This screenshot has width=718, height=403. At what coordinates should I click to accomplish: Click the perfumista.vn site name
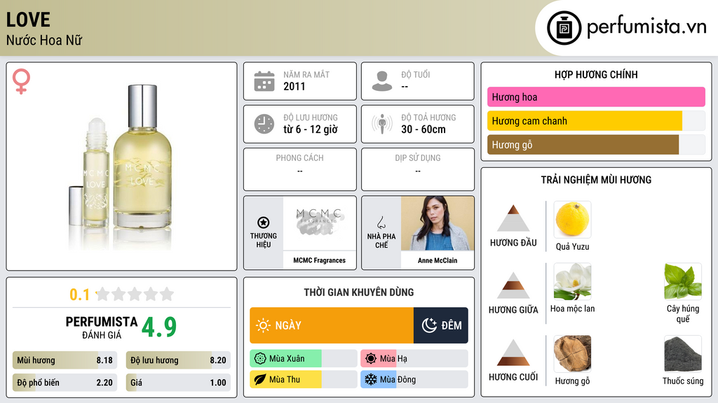(646, 27)
